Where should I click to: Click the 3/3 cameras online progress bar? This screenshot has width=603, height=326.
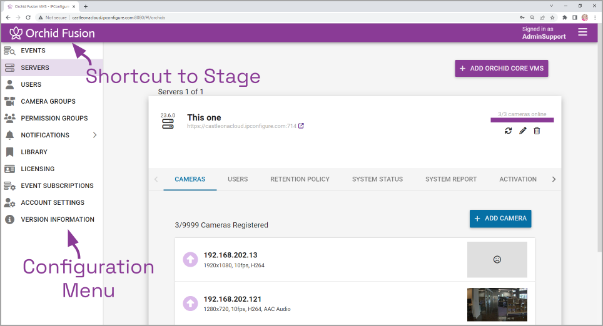click(522, 120)
